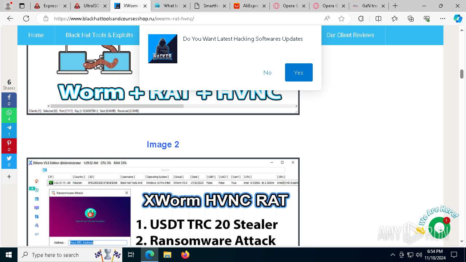The width and height of the screenshot is (466, 262).
Task: Click the browser Back arrow
Action: pyautogui.click(x=10, y=19)
